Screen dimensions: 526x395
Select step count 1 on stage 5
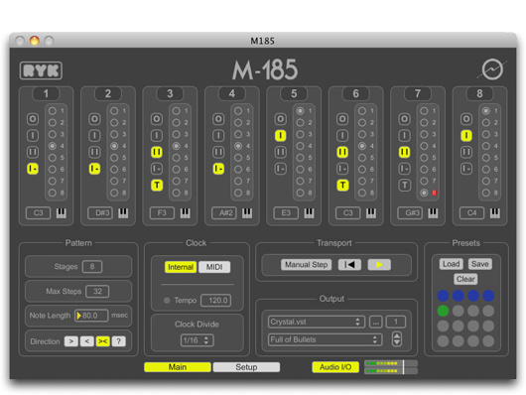tap(301, 111)
